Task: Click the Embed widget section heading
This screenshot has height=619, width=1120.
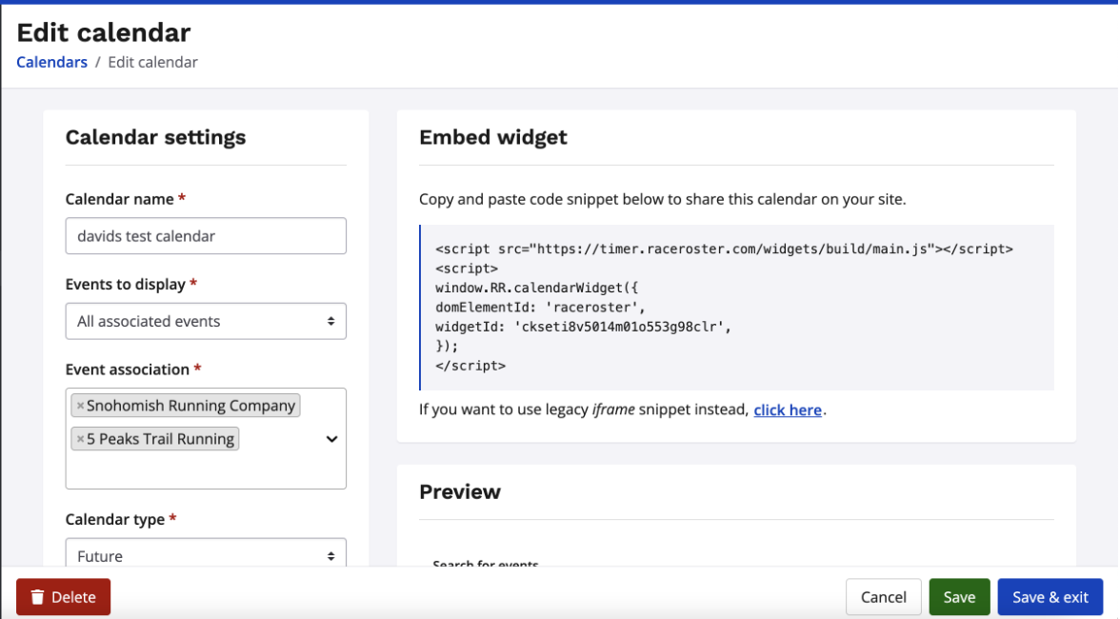Action: (x=493, y=137)
